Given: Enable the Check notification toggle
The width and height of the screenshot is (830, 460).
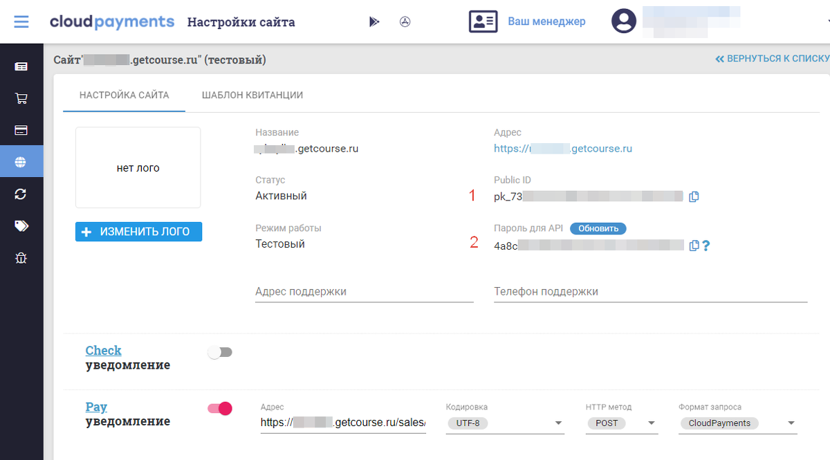Looking at the screenshot, I should click(220, 353).
